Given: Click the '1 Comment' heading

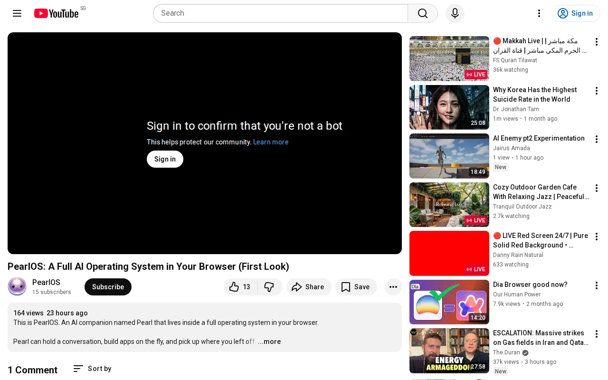Looking at the screenshot, I should [x=32, y=370].
